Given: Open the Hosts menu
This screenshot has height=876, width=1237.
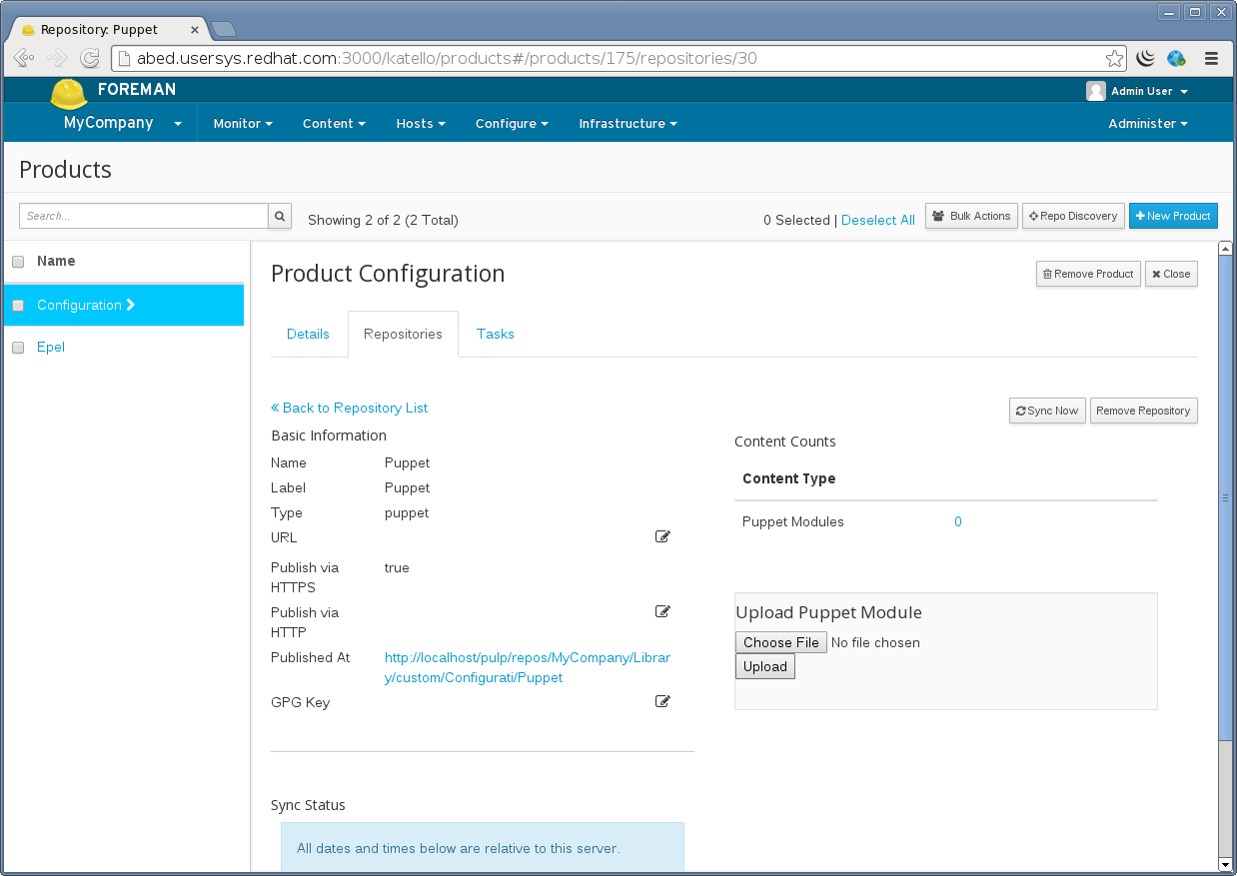Looking at the screenshot, I should pos(421,124).
